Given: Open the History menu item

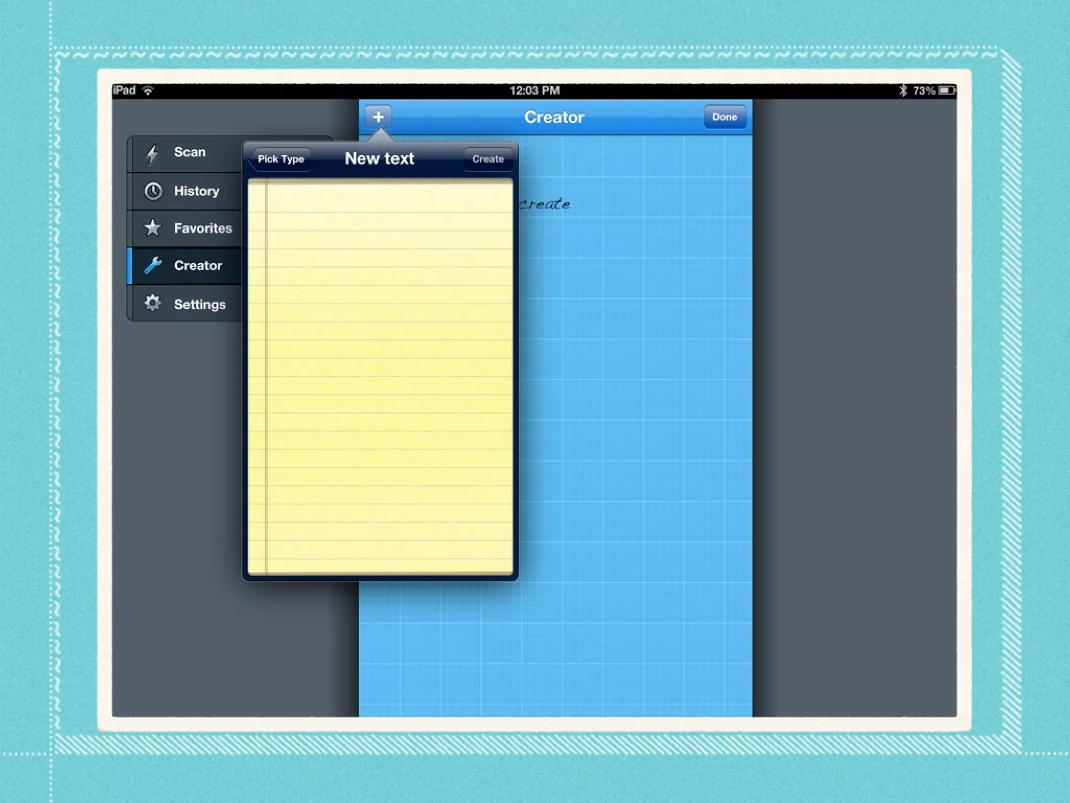Looking at the screenshot, I should coord(196,191).
